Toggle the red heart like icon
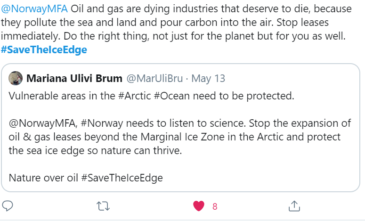The image size is (365, 221). (x=199, y=206)
